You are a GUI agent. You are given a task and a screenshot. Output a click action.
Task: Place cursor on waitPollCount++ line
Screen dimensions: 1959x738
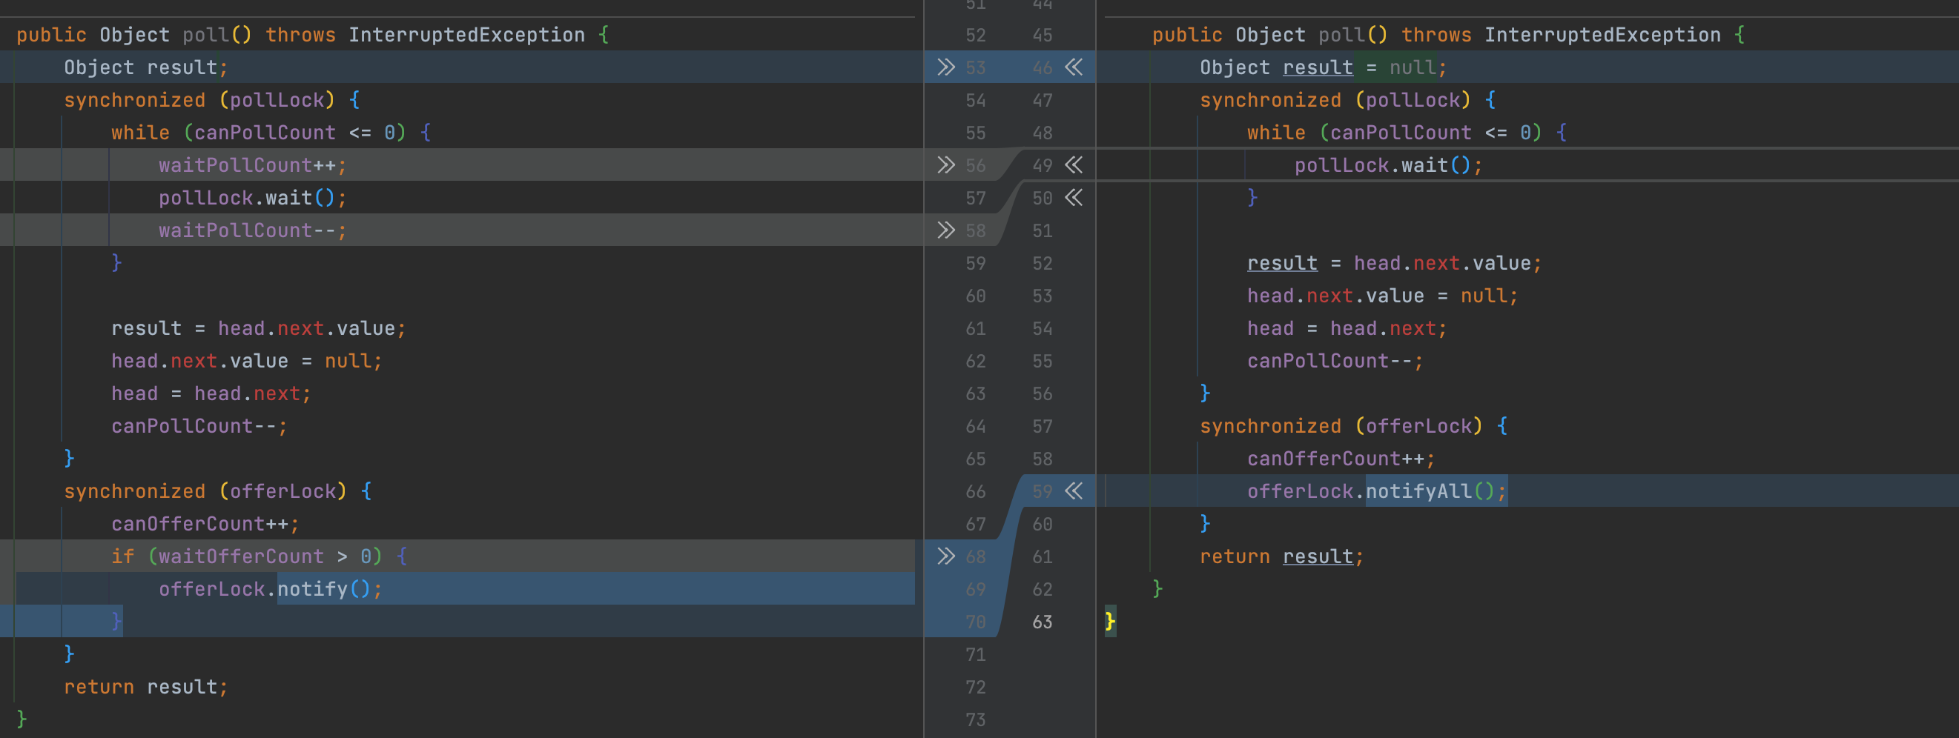pyautogui.click(x=253, y=165)
